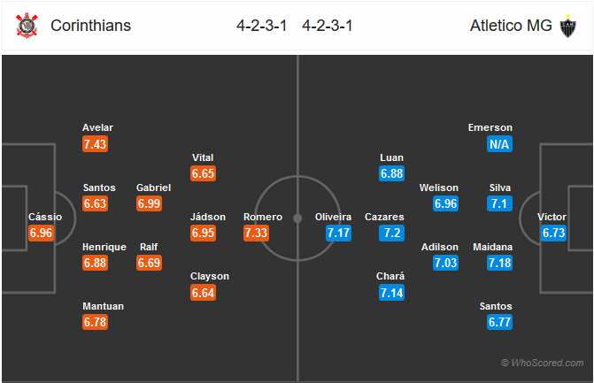
Task: Click Chará's 7.14 rating badge
Action: [x=391, y=293]
